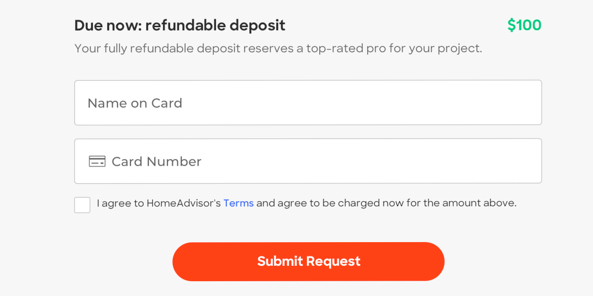Enable the agree-to-be-charged checkbox
This screenshot has width=593, height=296.
82,205
